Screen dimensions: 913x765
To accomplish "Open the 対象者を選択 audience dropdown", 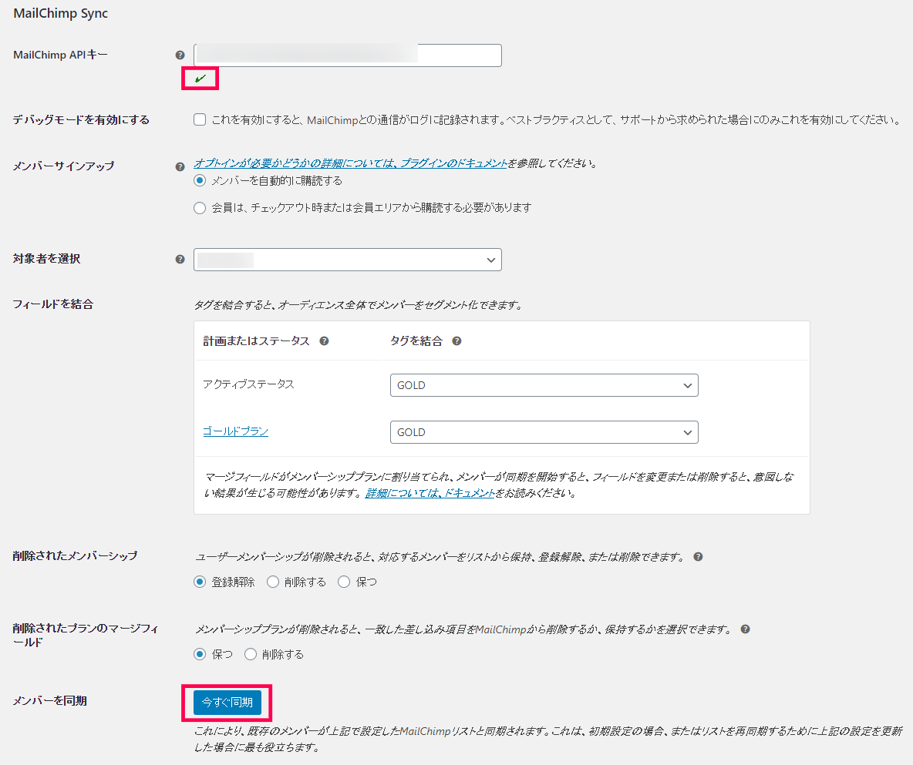I will click(x=348, y=260).
